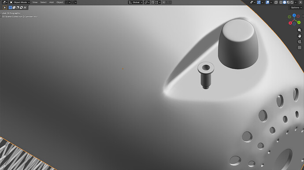This screenshot has height=170, width=304.
Task: Expand the gizmo options arrow
Action: 262,2
